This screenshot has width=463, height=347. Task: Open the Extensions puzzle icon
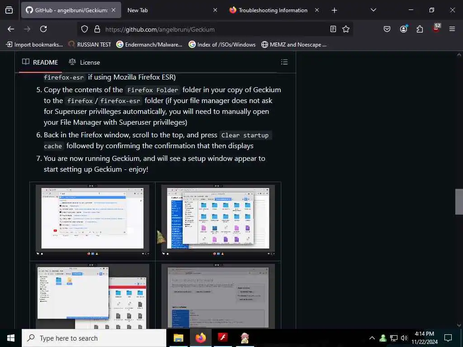click(x=420, y=29)
